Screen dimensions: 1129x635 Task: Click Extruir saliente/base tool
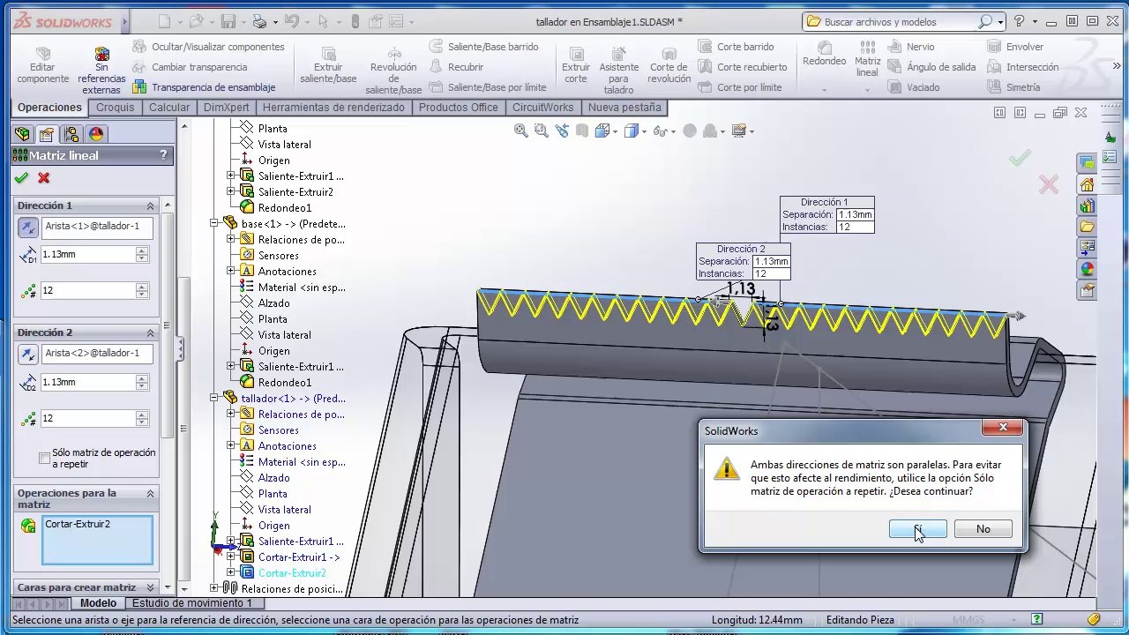tap(328, 66)
